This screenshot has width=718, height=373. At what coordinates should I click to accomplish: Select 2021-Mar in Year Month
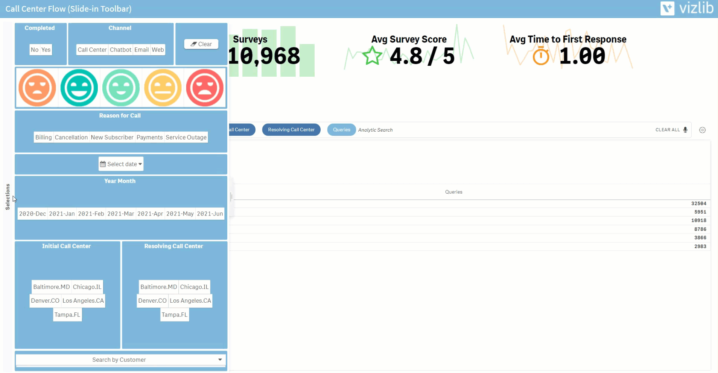120,214
